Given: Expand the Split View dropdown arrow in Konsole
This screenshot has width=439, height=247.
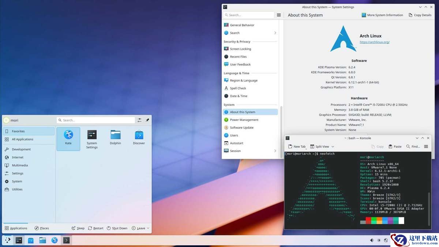Looking at the screenshot, I should 333,146.
